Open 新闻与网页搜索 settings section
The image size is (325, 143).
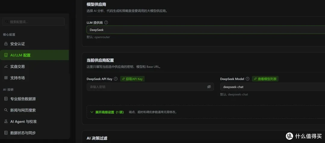(34, 110)
